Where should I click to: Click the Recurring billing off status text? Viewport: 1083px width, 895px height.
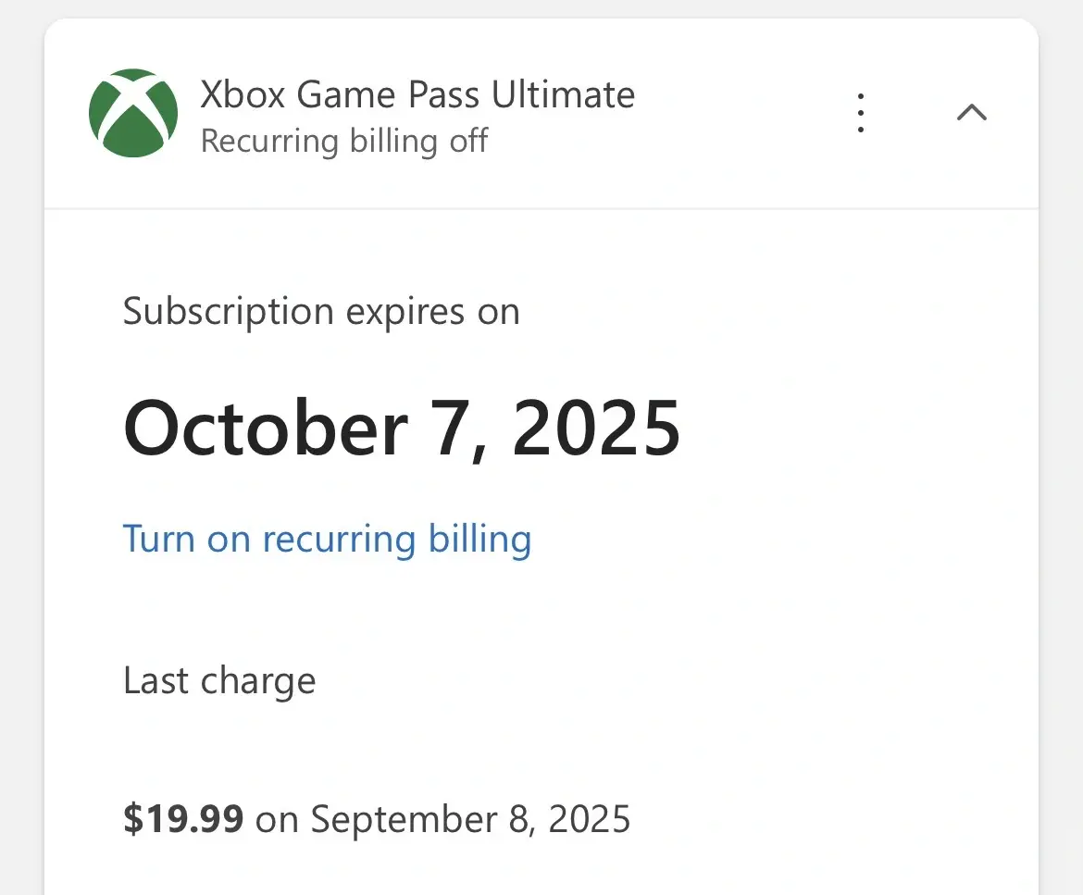[343, 142]
